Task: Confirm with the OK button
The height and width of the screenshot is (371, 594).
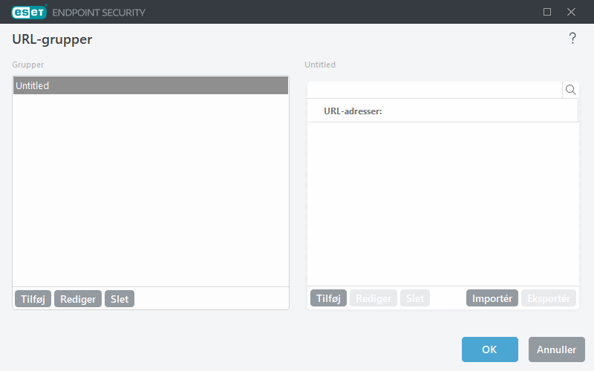Action: coord(490,349)
